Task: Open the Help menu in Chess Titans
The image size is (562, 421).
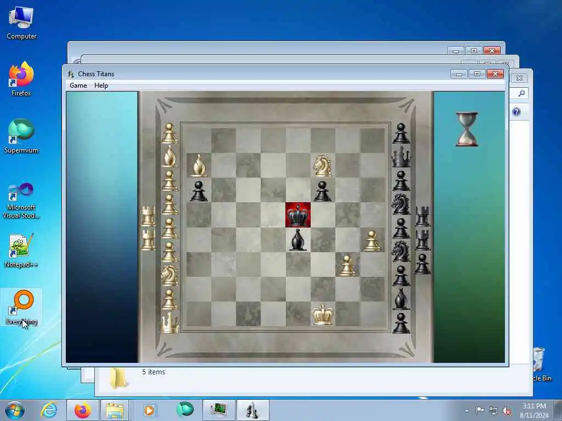Action: (x=101, y=86)
